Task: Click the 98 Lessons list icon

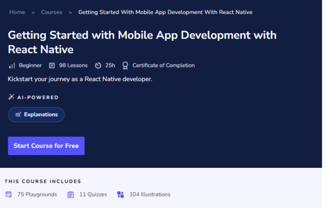Action: [52, 65]
